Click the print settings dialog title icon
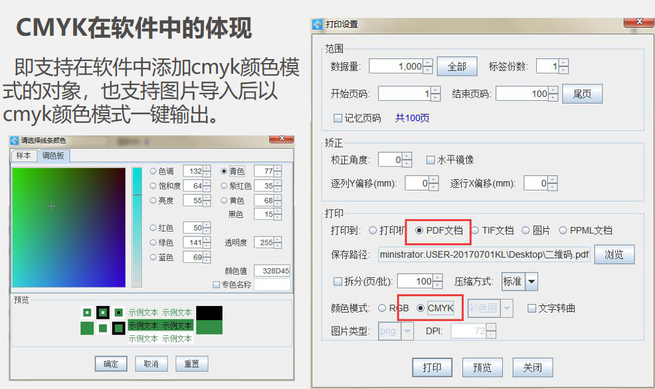The width and height of the screenshot is (655, 389). pyautogui.click(x=318, y=25)
